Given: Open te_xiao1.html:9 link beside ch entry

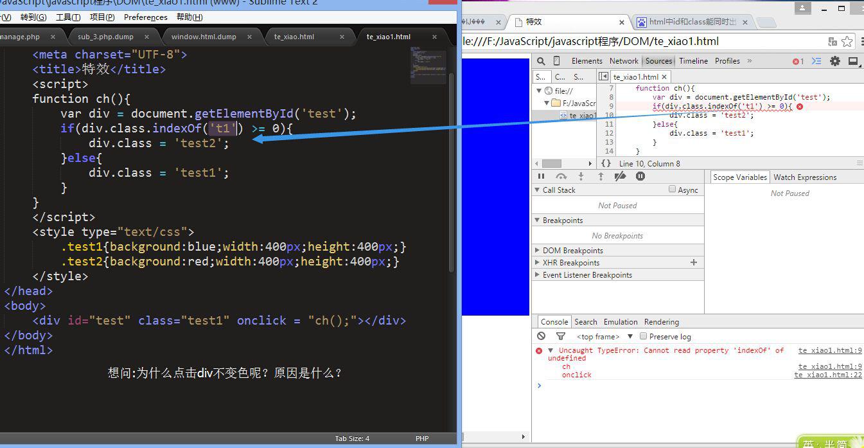Looking at the screenshot, I should (830, 366).
